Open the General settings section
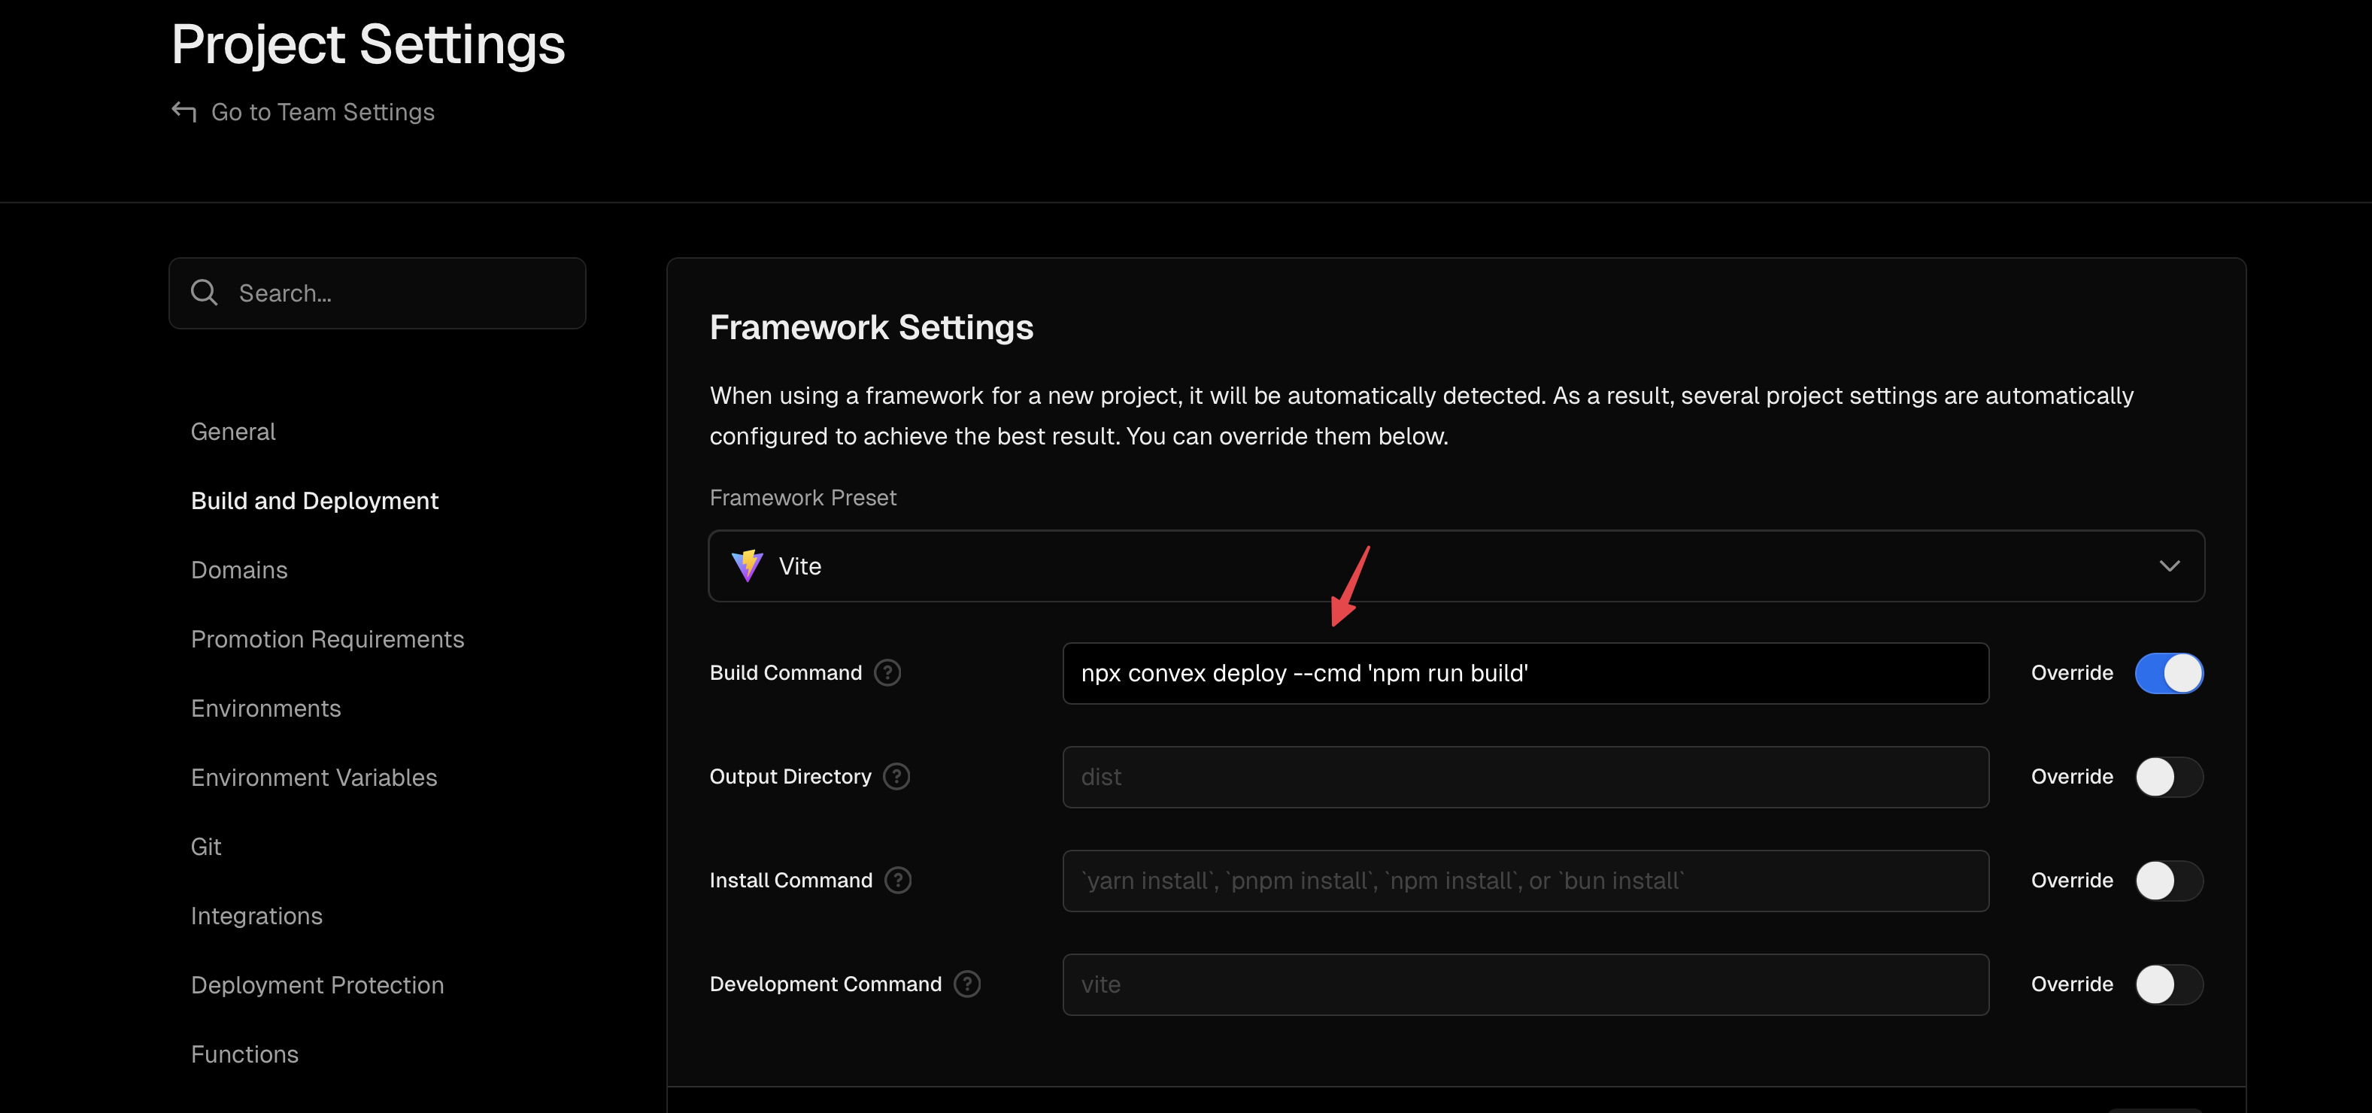The height and width of the screenshot is (1113, 2372). (233, 432)
